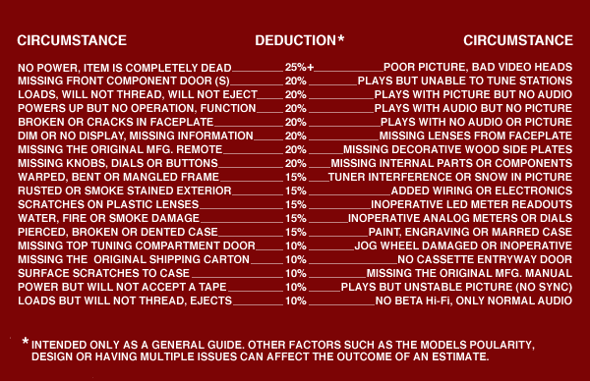The height and width of the screenshot is (381, 590).
Task: Select 'INOPERATIVE LED METER READOUTS' text
Action: click(471, 204)
